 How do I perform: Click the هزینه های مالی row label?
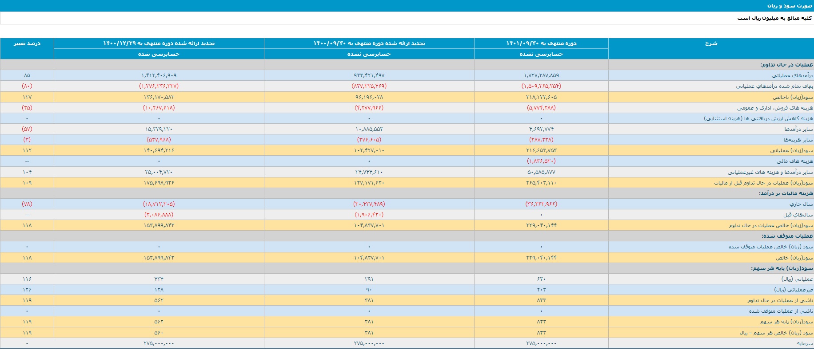click(794, 161)
